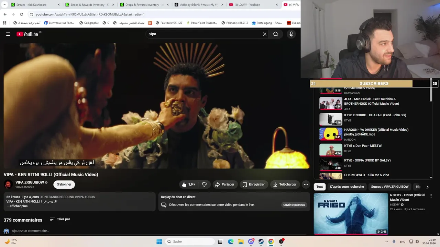Viewport: 440px width, 247px height.
Task: Open the VIPA ZRIGUIBOW channel name link
Action: point(30,182)
